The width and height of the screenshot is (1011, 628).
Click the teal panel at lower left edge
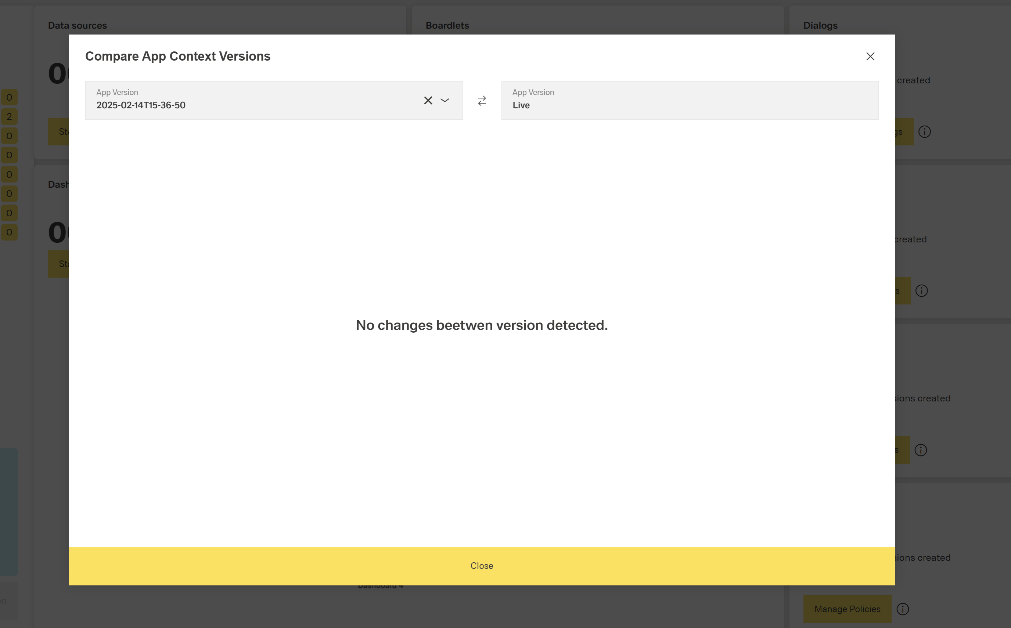coord(9,511)
